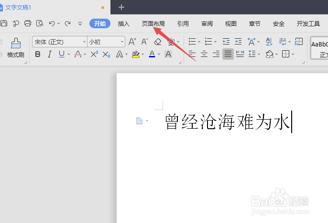Switch to the 引用 tab
Image resolution: width=328 pixels, height=223 pixels.
[183, 23]
